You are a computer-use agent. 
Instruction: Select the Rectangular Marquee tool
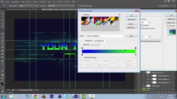pos(2,16)
